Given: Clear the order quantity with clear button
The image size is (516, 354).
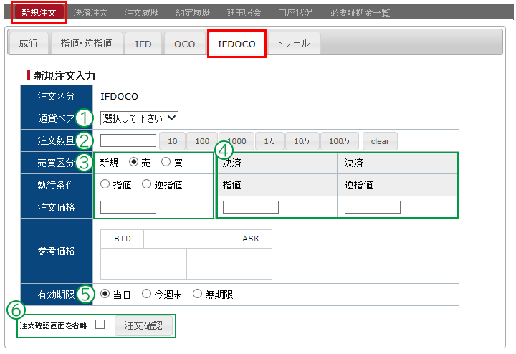Looking at the screenshot, I should click(380, 141).
